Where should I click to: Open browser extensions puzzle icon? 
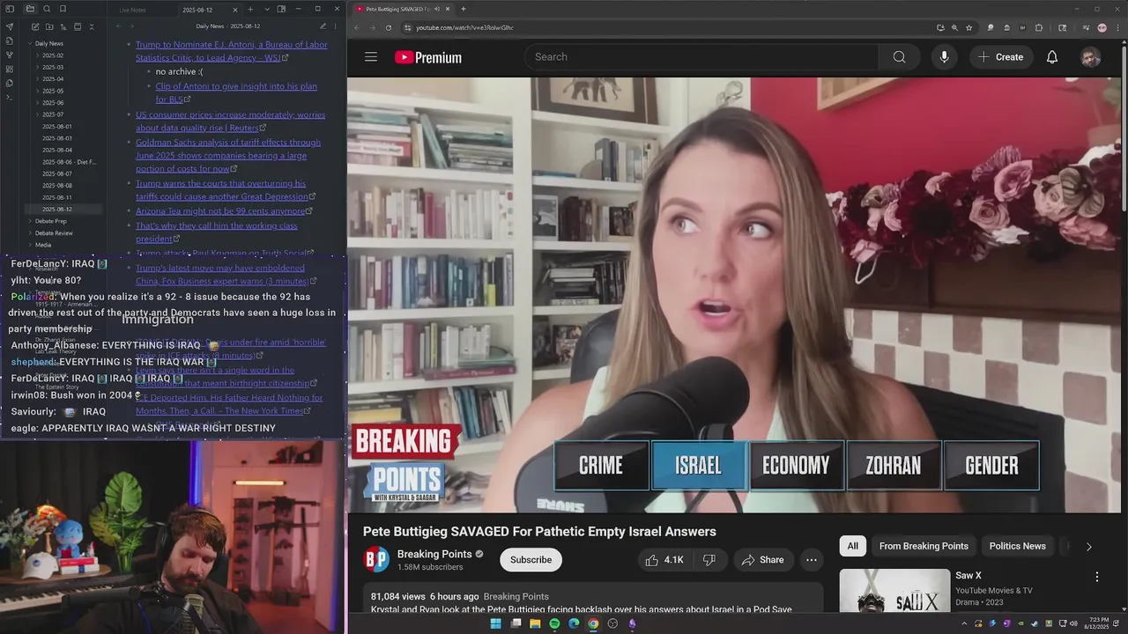[x=1039, y=27]
